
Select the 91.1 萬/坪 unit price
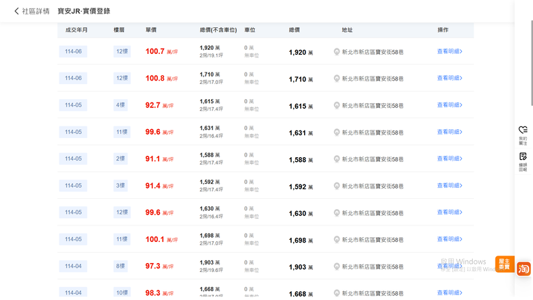click(159, 159)
